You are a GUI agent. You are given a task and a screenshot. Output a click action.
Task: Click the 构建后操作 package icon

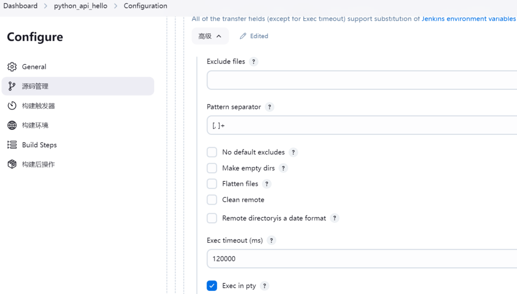12,164
